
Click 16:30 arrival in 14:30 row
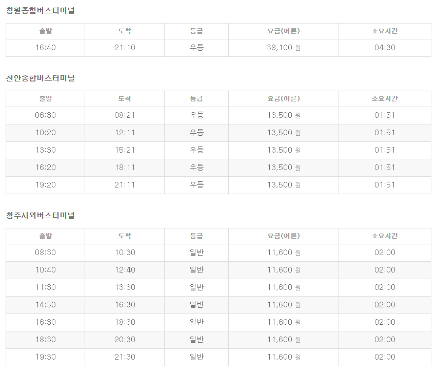click(125, 305)
